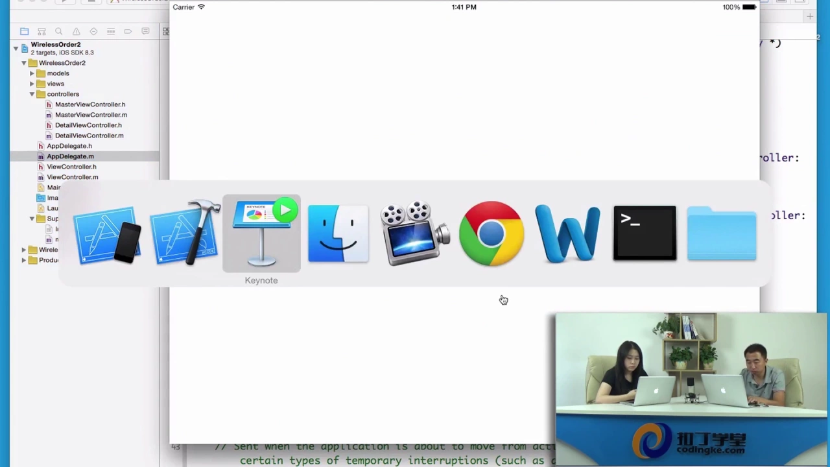The width and height of the screenshot is (830, 467).
Task: Click the simulator clock showing 1:41 PM
Action: pyautogui.click(x=464, y=7)
